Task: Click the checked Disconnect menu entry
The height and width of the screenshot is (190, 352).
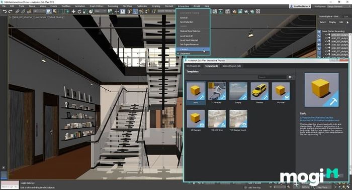Action: 193,54
